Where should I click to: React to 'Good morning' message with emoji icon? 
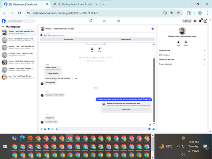pos(73,78)
